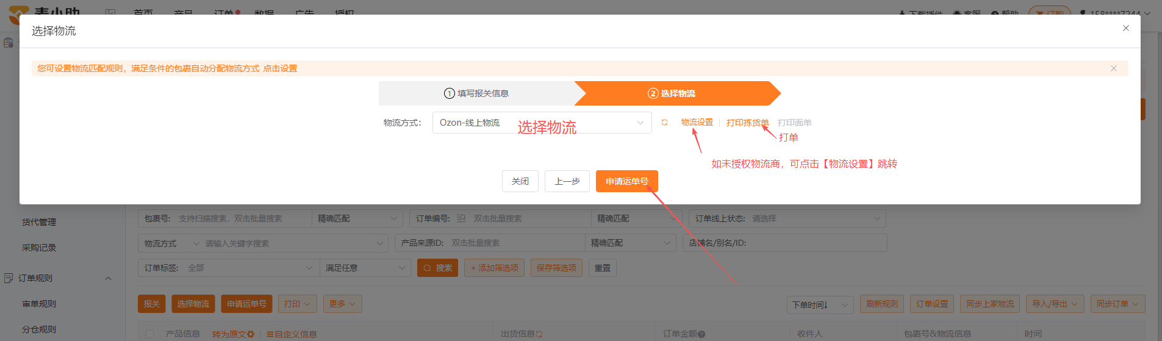Click 添加筛选项 button
Image resolution: width=1162 pixels, height=341 pixels.
click(494, 268)
